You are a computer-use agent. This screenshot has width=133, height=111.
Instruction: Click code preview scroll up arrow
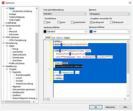click(128, 42)
